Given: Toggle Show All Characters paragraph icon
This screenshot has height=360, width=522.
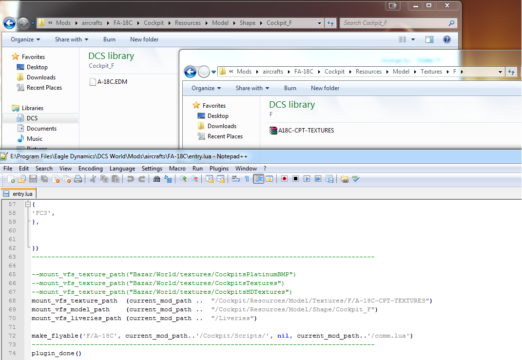Looking at the screenshot, I should pos(247,179).
